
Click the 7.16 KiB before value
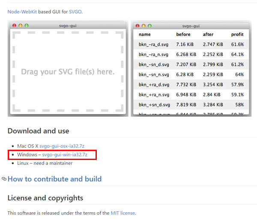pos(185,44)
